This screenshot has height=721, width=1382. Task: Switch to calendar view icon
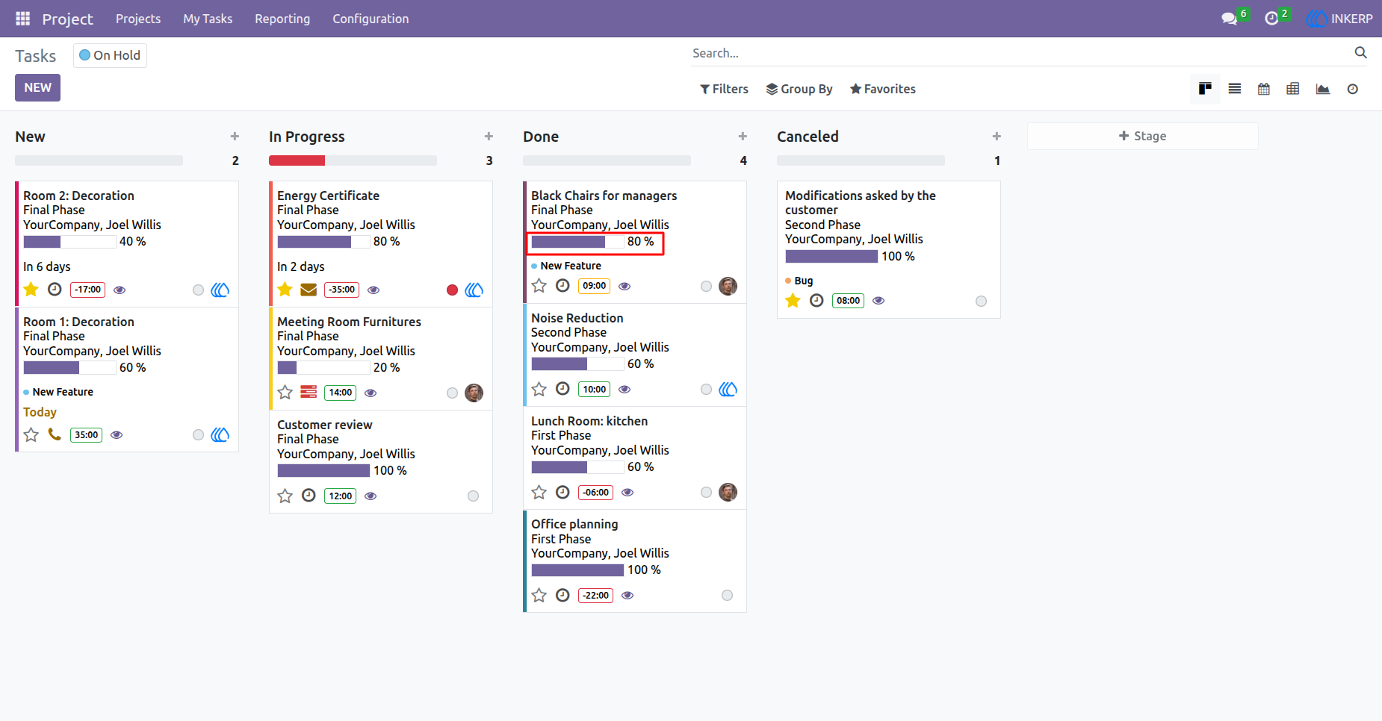click(x=1264, y=89)
